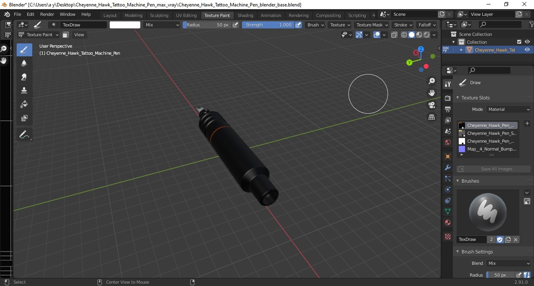Open the Output properties tab

[448, 109]
